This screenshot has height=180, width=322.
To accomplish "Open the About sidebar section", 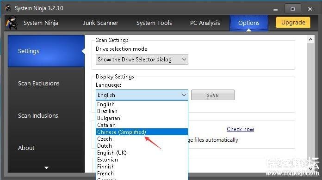I will [x=46, y=148].
